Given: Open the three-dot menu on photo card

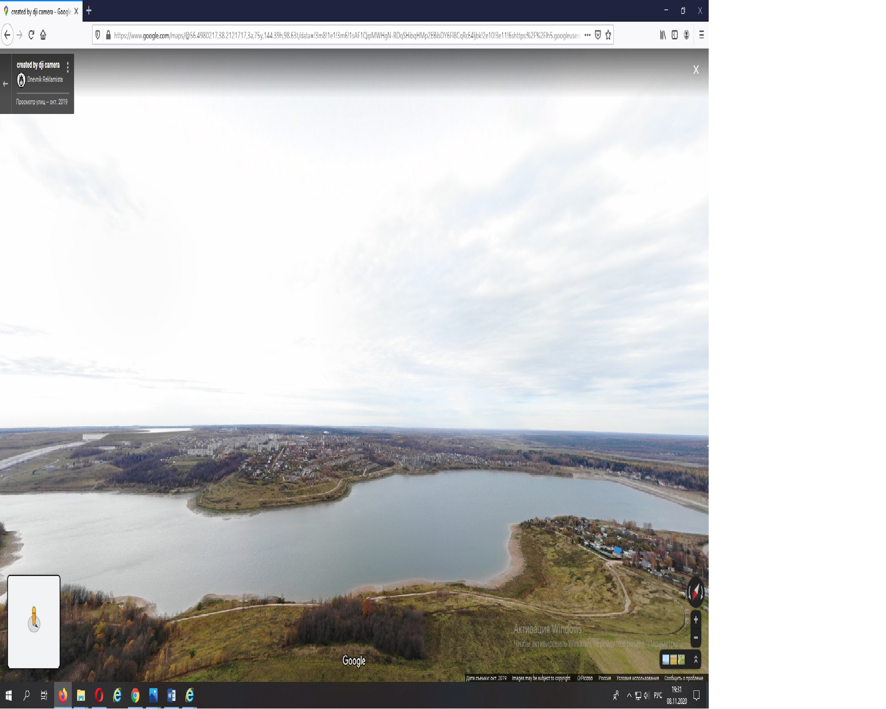Looking at the screenshot, I should point(68,67).
